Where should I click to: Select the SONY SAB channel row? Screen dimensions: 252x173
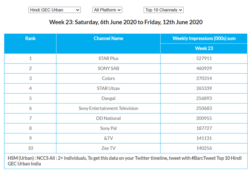pyautogui.click(x=108, y=69)
